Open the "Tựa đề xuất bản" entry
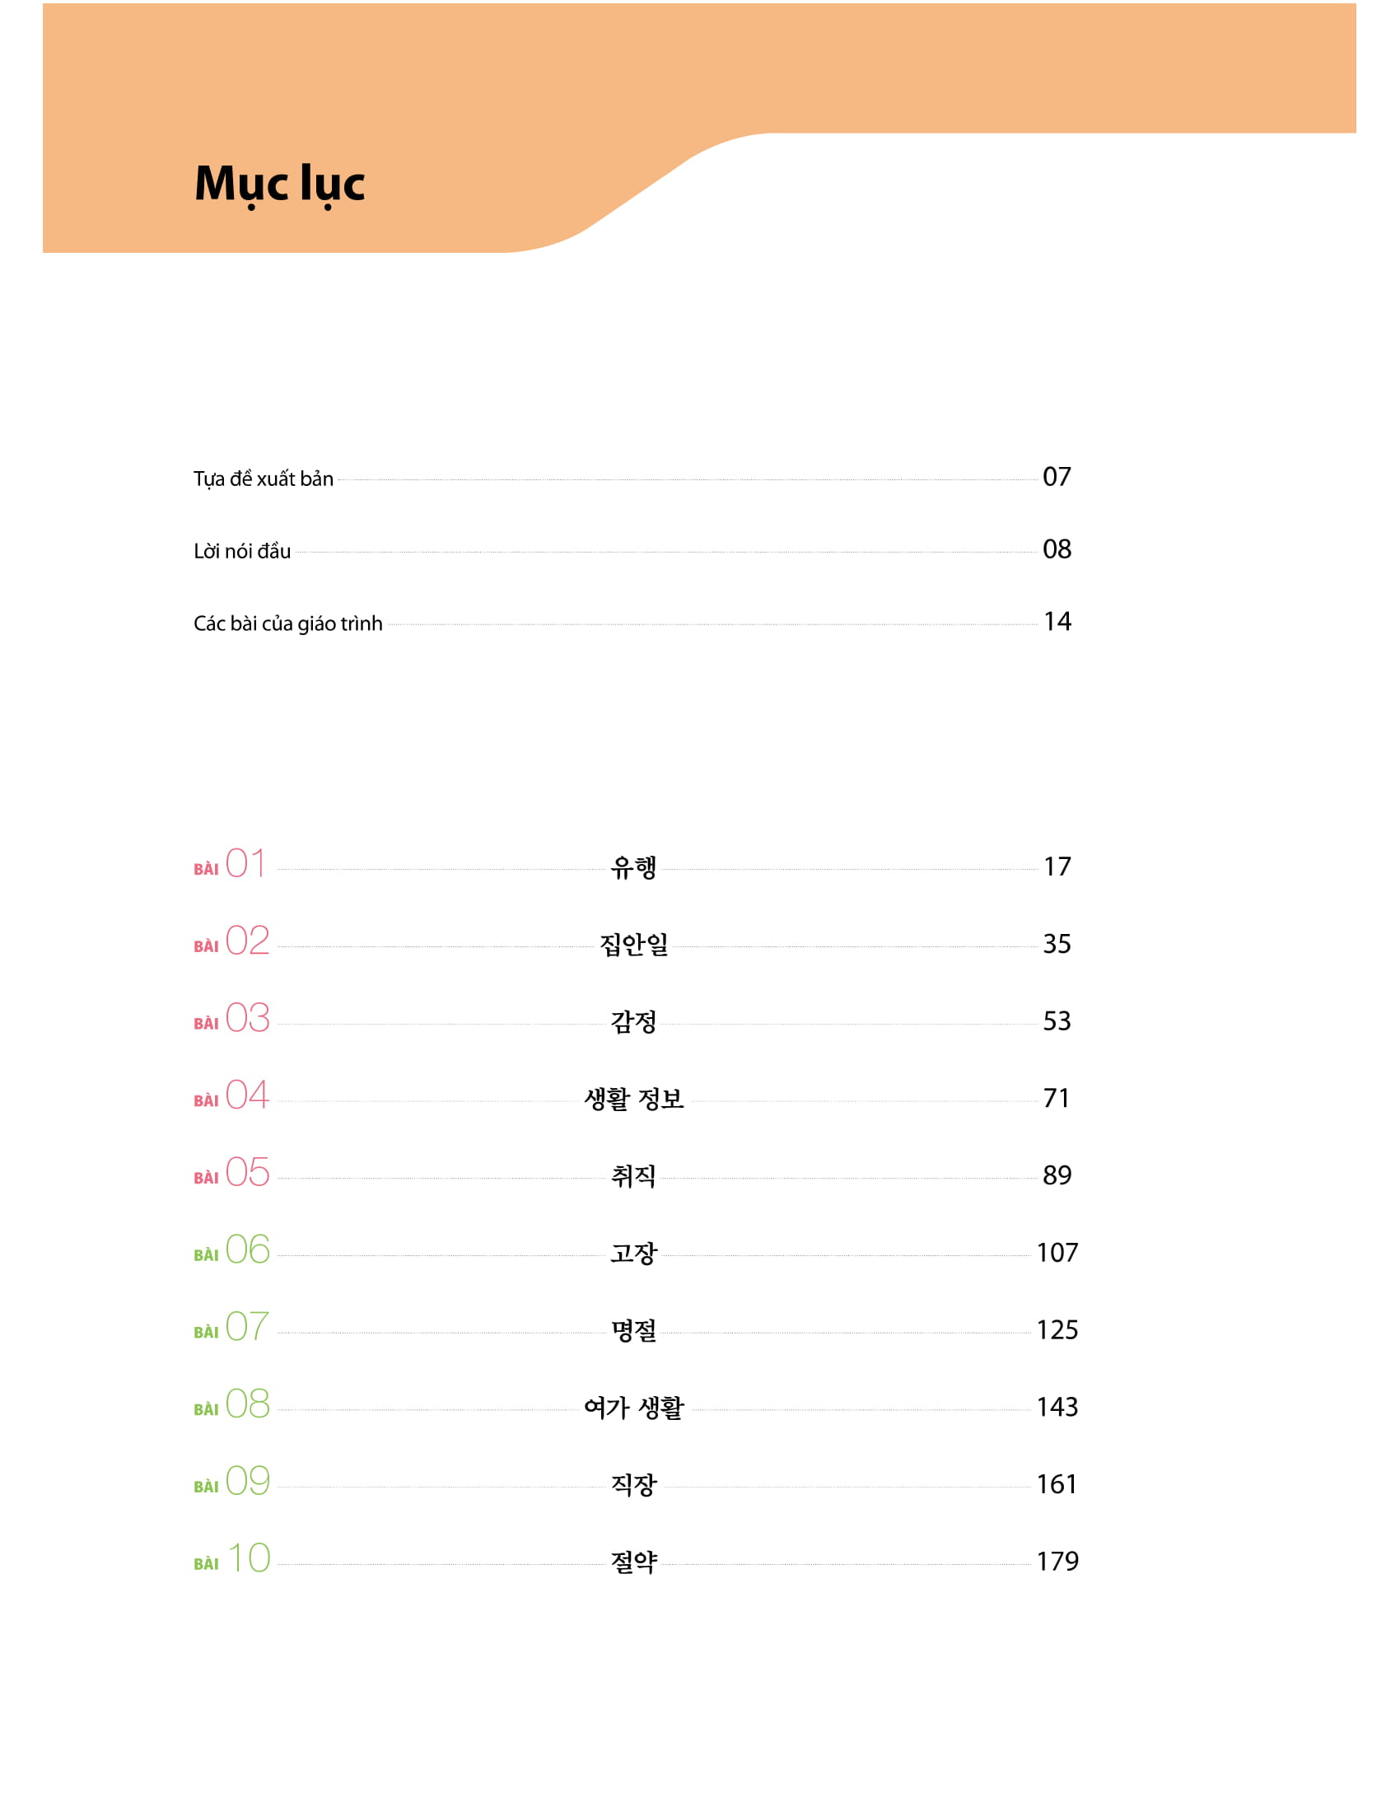 pyautogui.click(x=263, y=479)
